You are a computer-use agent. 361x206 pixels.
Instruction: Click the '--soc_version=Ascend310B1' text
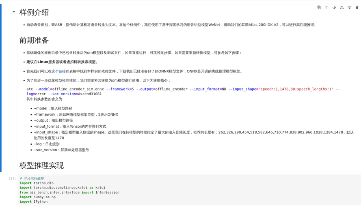[x=75, y=94]
